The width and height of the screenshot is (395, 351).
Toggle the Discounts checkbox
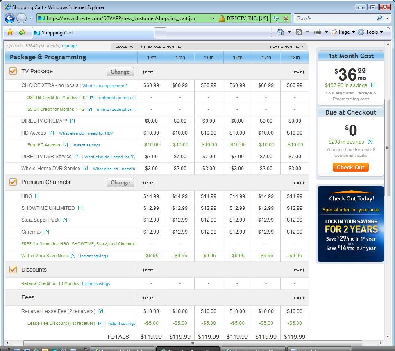click(13, 270)
